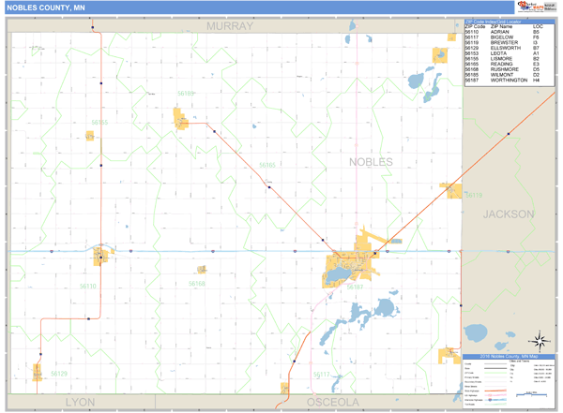Click the Ellsworth town marker near 56129

point(38,371)
